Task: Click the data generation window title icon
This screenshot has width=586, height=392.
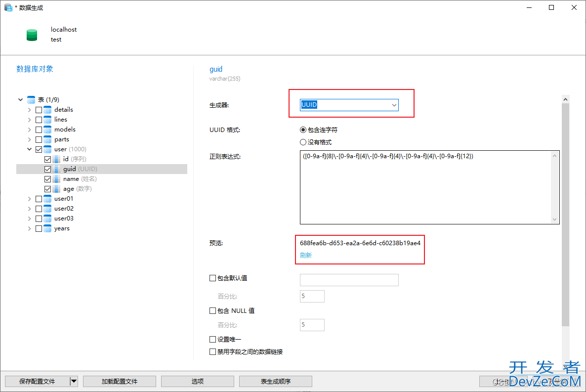Action: click(8, 7)
